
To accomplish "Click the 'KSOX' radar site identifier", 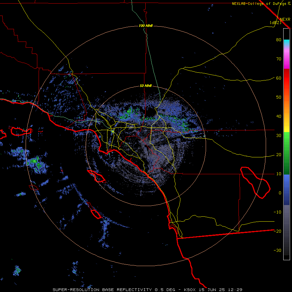I will (190, 290).
